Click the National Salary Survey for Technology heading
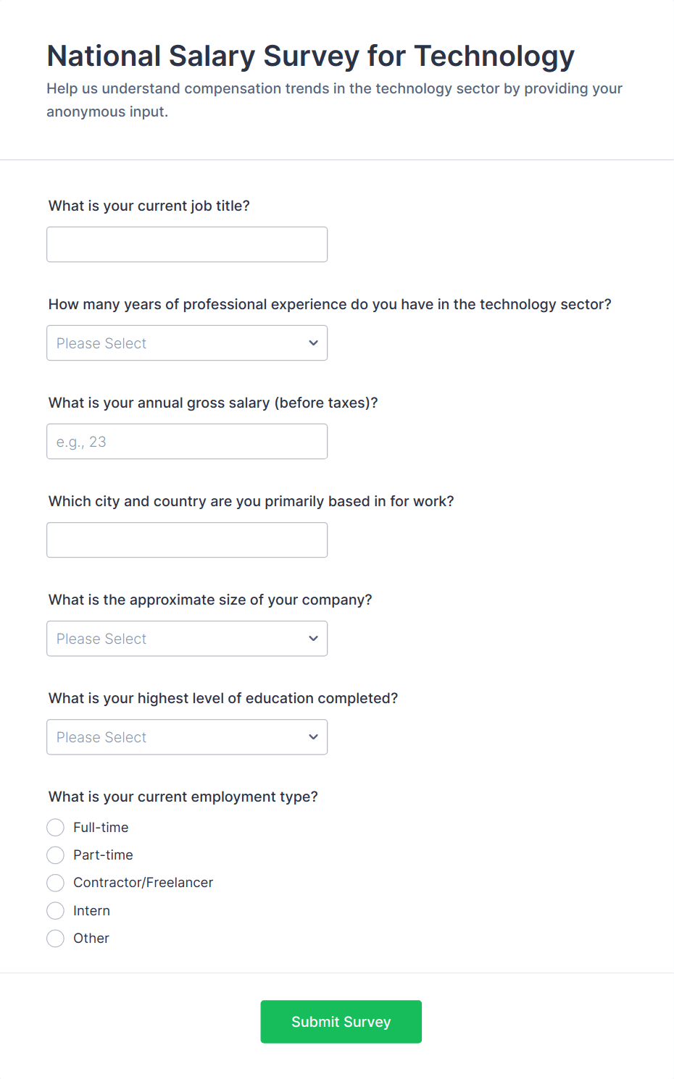This screenshot has height=1079, width=674. click(310, 56)
